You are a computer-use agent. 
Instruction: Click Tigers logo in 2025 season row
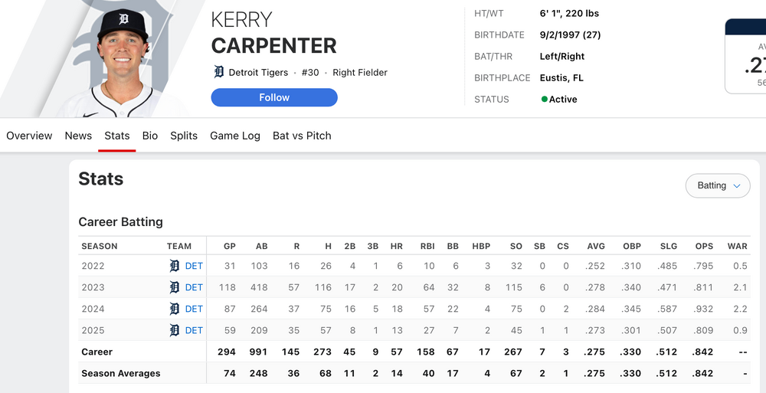tap(175, 330)
